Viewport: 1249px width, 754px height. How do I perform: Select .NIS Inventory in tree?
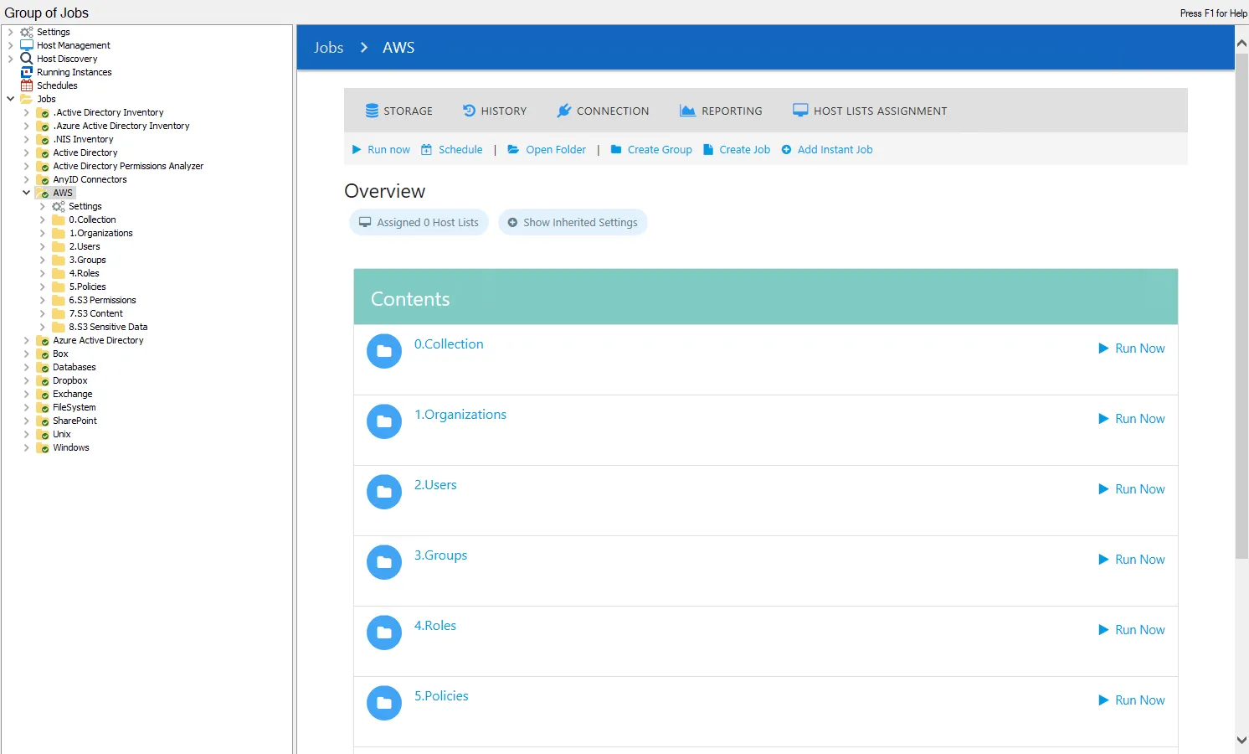tap(83, 139)
